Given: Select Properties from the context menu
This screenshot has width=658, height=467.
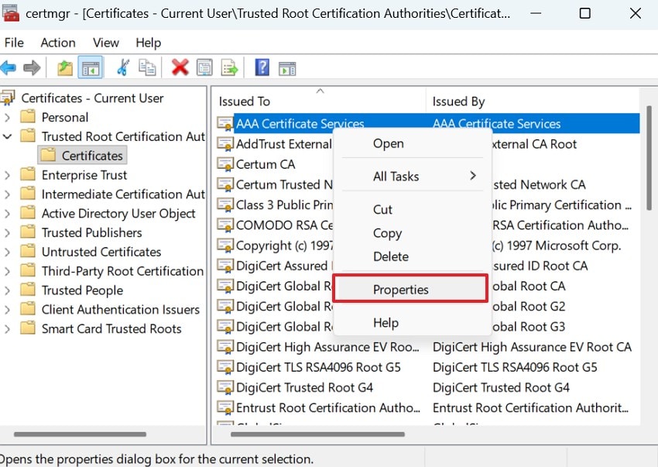Looking at the screenshot, I should pos(400,287).
